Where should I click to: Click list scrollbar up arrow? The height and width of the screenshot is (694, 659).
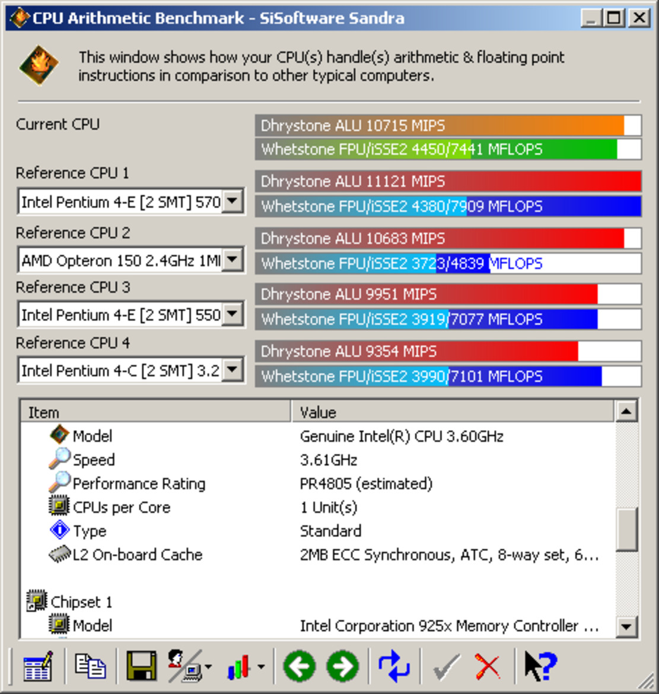tap(626, 412)
